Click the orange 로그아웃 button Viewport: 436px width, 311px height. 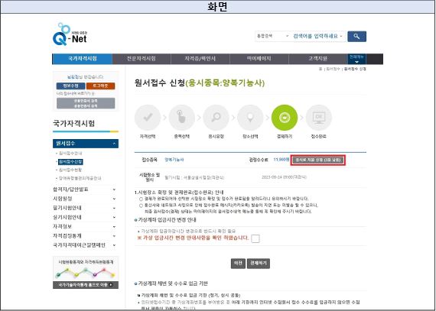tap(101, 86)
